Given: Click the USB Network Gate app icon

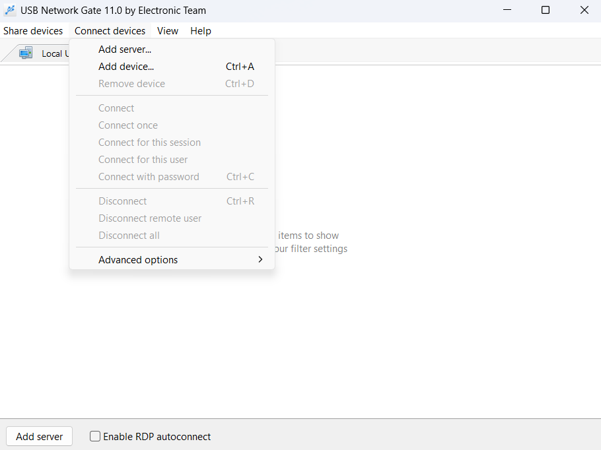Looking at the screenshot, I should 10,11.
